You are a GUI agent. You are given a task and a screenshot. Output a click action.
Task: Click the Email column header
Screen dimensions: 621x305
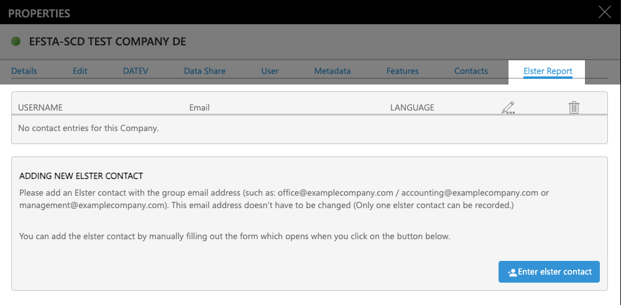click(200, 107)
